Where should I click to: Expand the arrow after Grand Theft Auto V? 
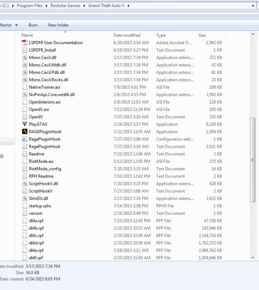click(x=128, y=6)
